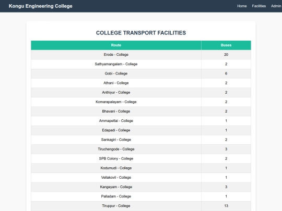Viewport: 282px width, 211px height.
Task: Select the Sathyamangalam - College route cell
Action: point(116,64)
